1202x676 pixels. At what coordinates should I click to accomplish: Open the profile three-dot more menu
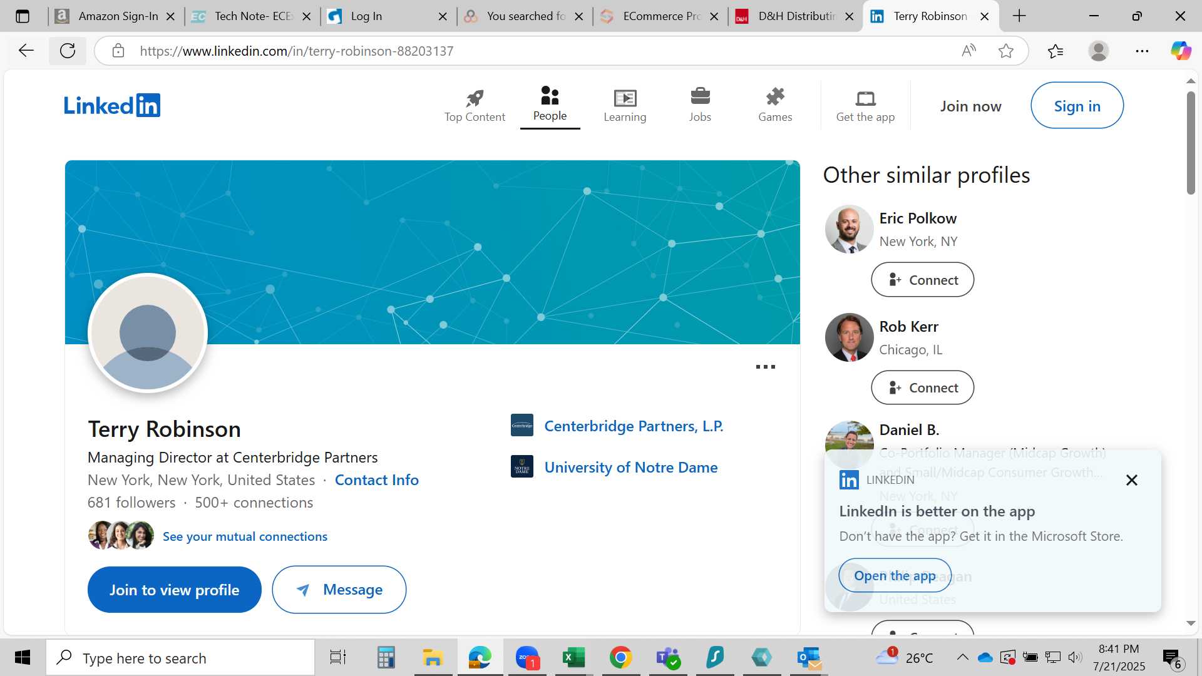(x=765, y=367)
